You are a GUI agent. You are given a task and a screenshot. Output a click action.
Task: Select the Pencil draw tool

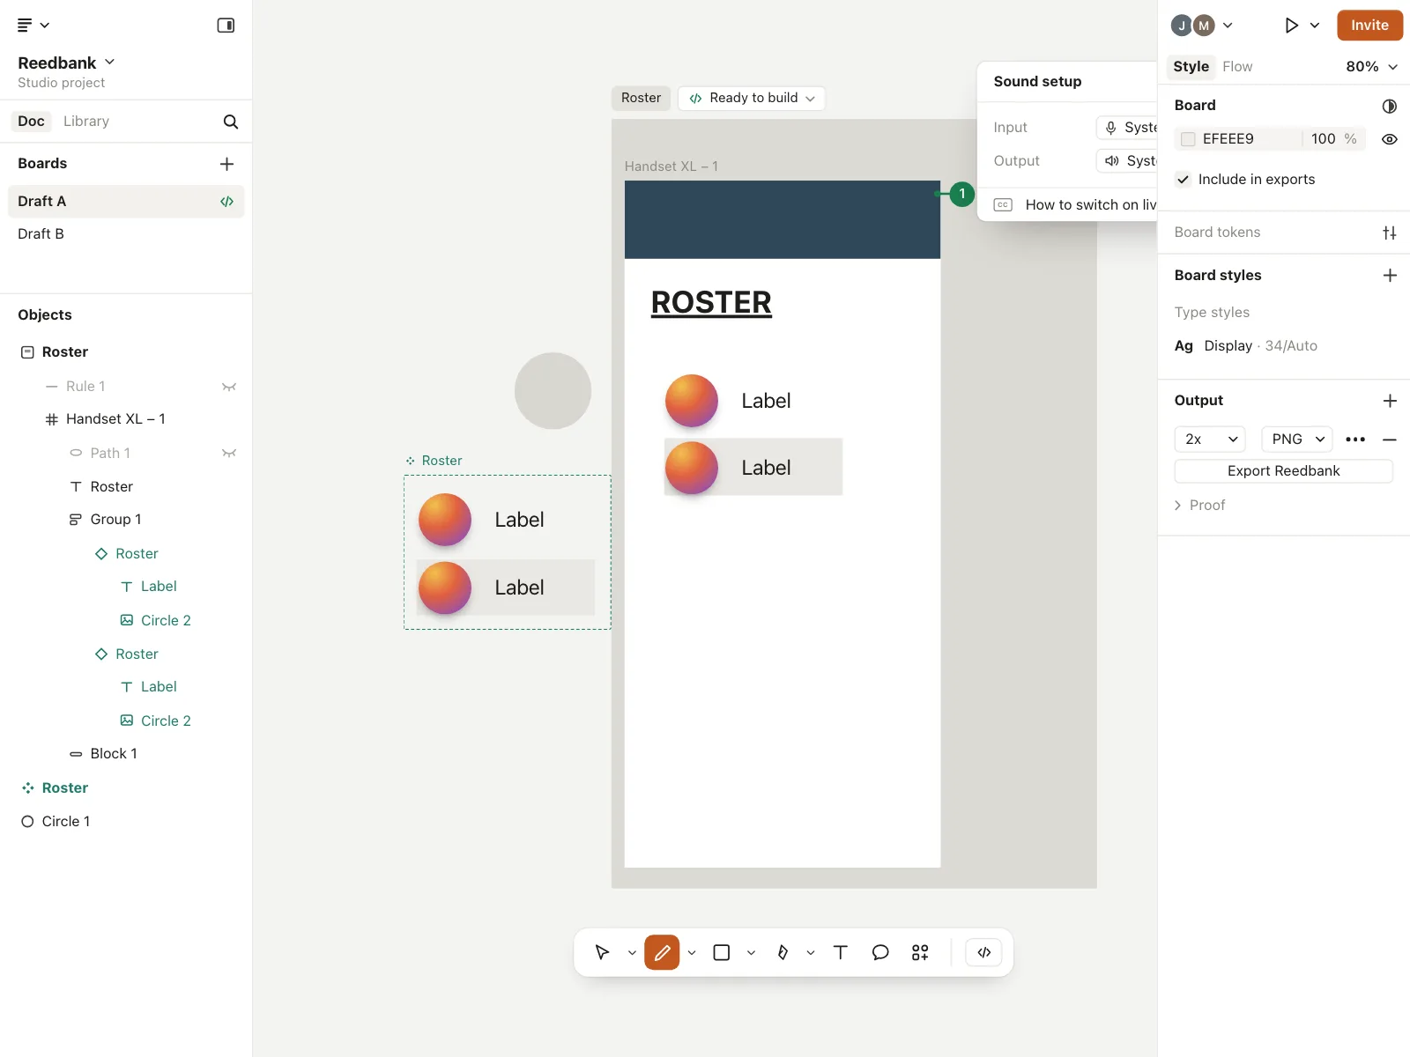[x=662, y=952]
